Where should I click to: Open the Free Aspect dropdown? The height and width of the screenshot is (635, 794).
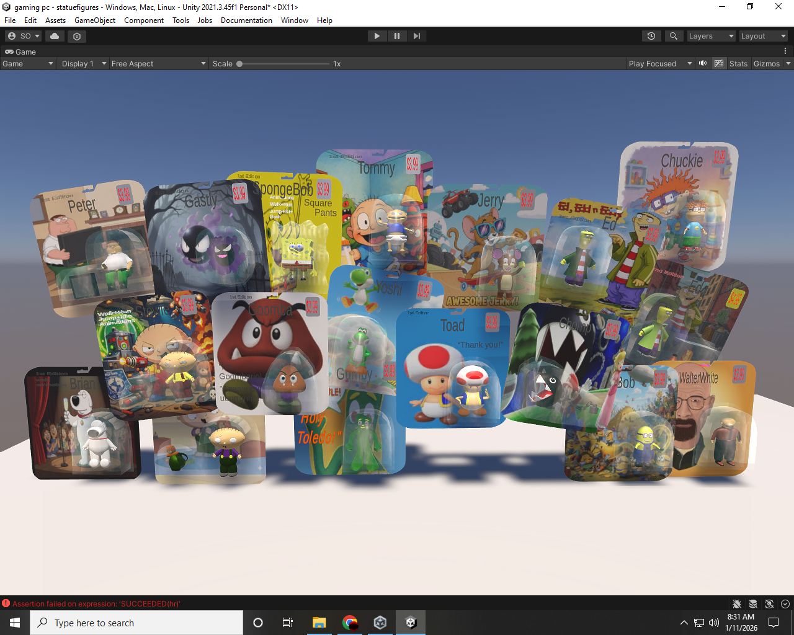(x=158, y=63)
